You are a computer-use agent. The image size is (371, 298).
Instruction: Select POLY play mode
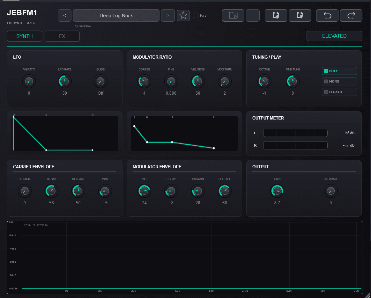click(339, 71)
